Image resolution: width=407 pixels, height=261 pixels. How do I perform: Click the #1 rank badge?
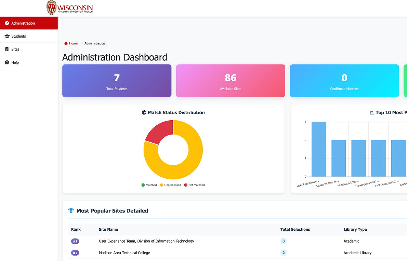pyautogui.click(x=75, y=241)
